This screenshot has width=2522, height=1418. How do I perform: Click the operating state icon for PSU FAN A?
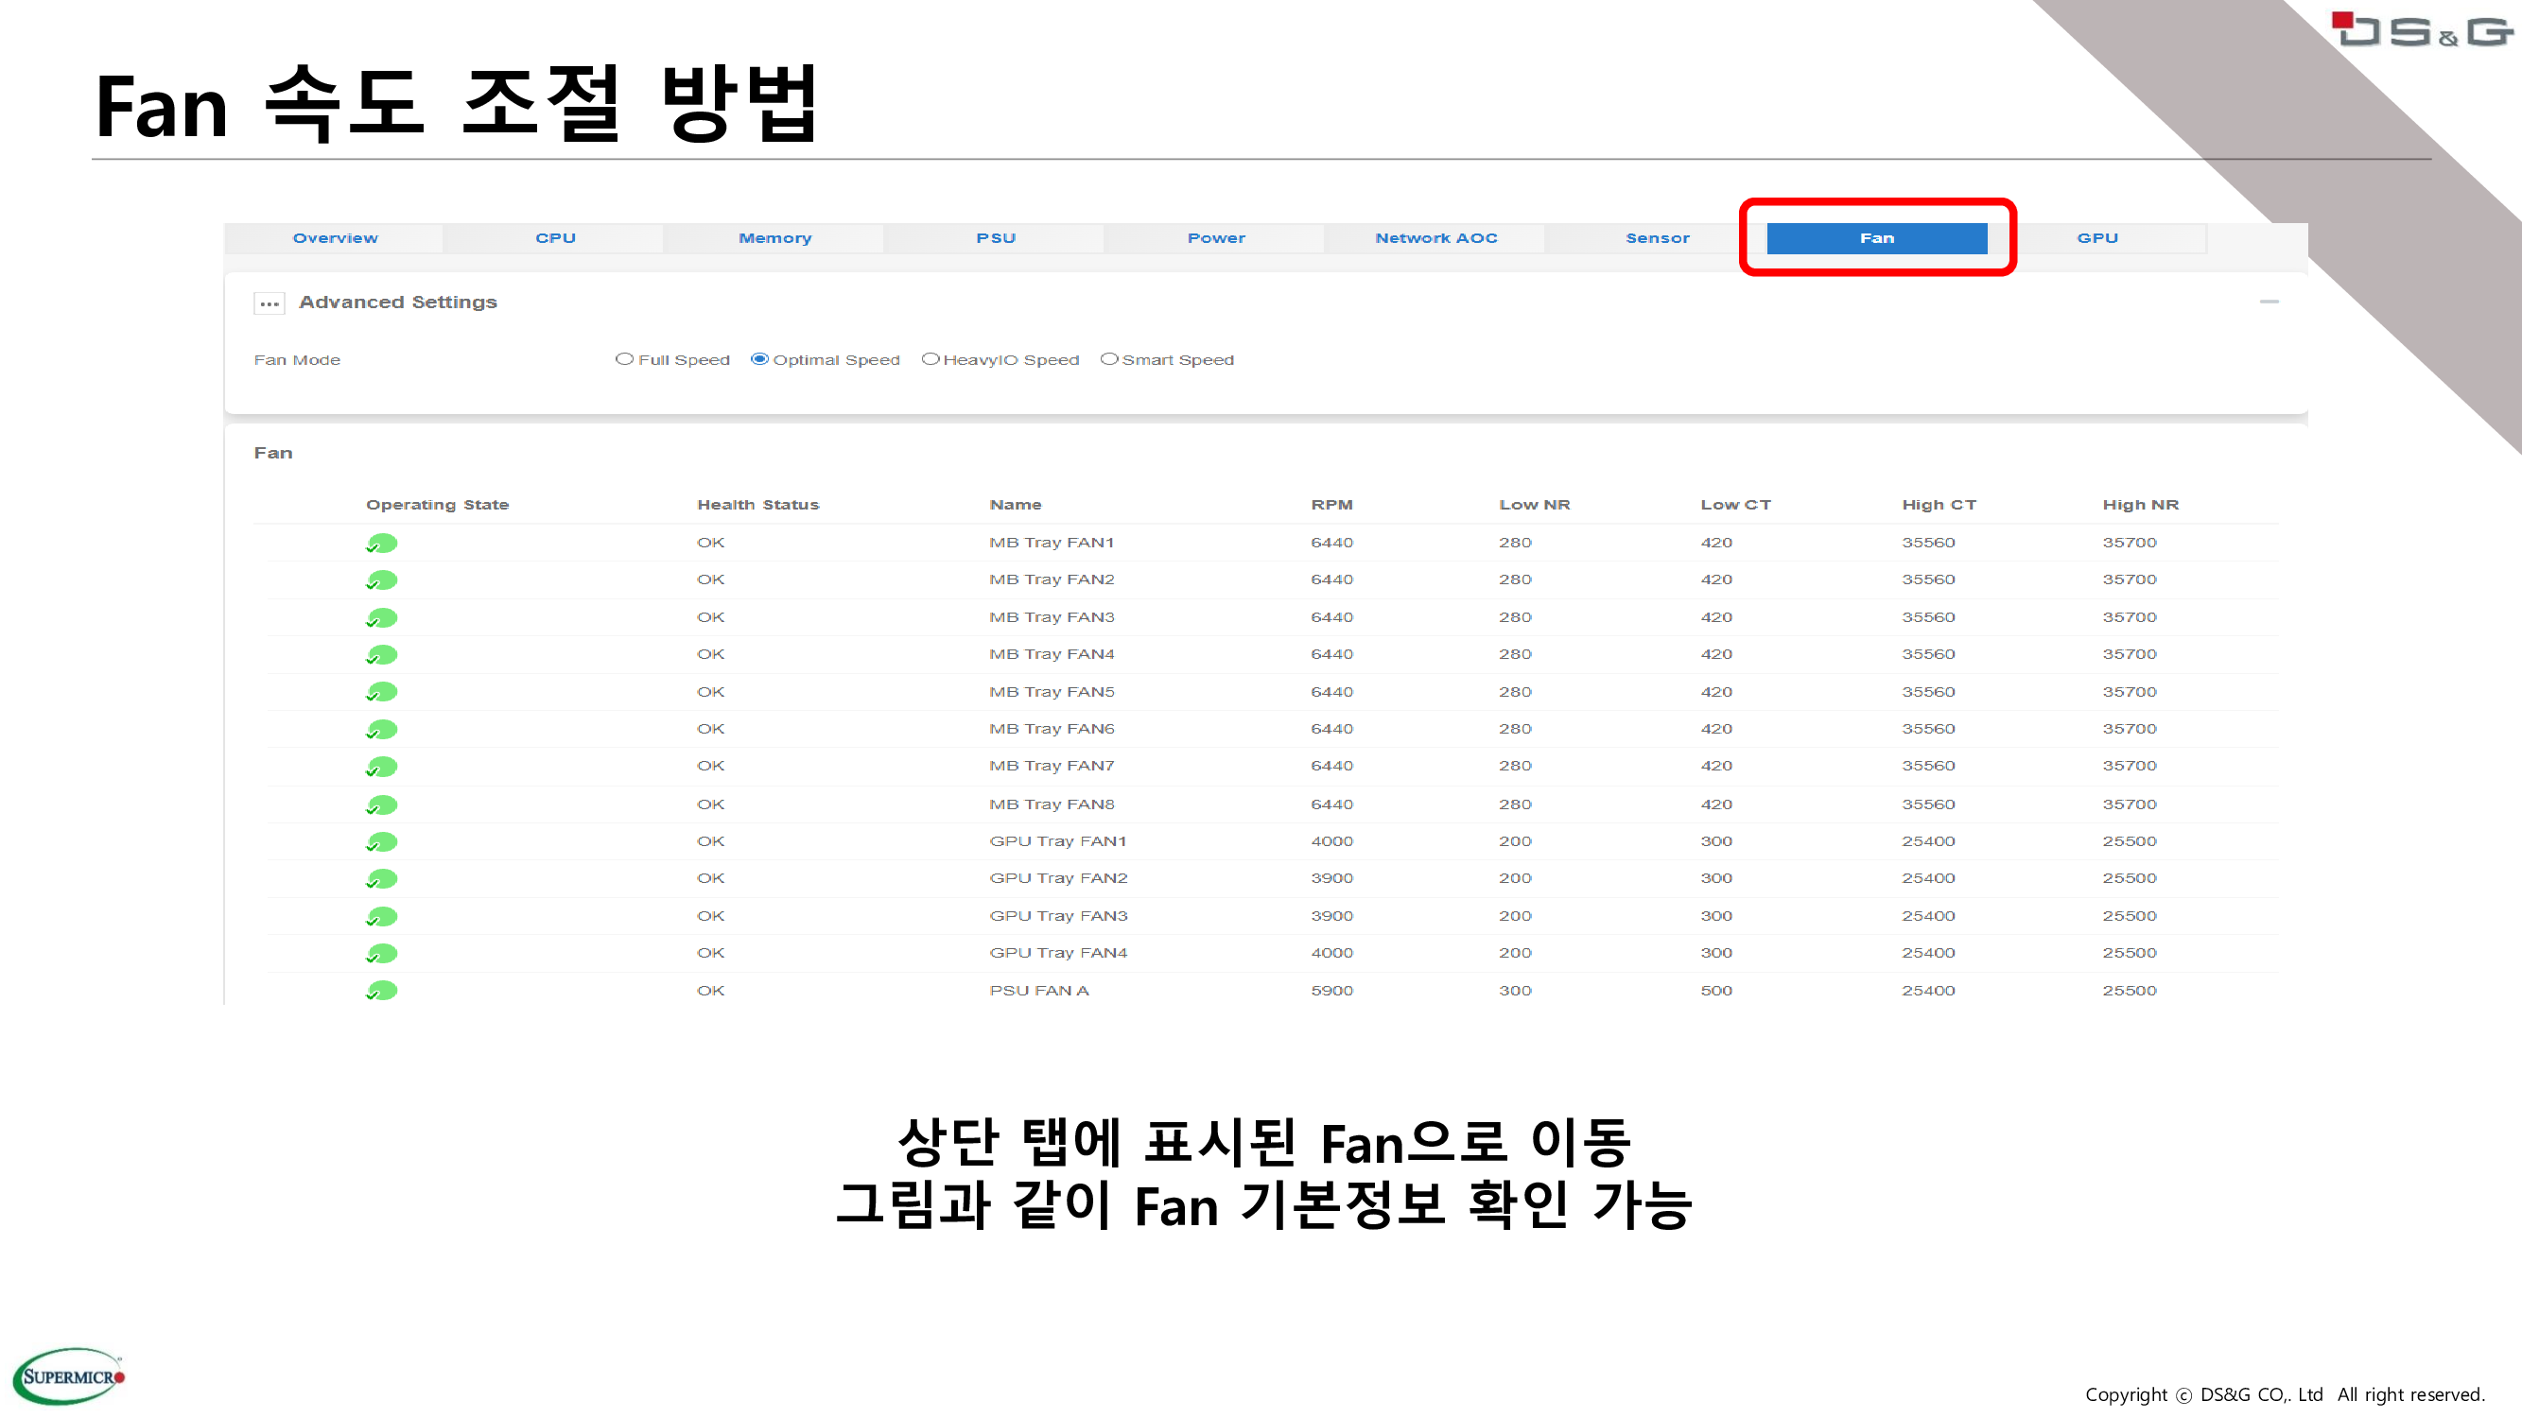382,991
